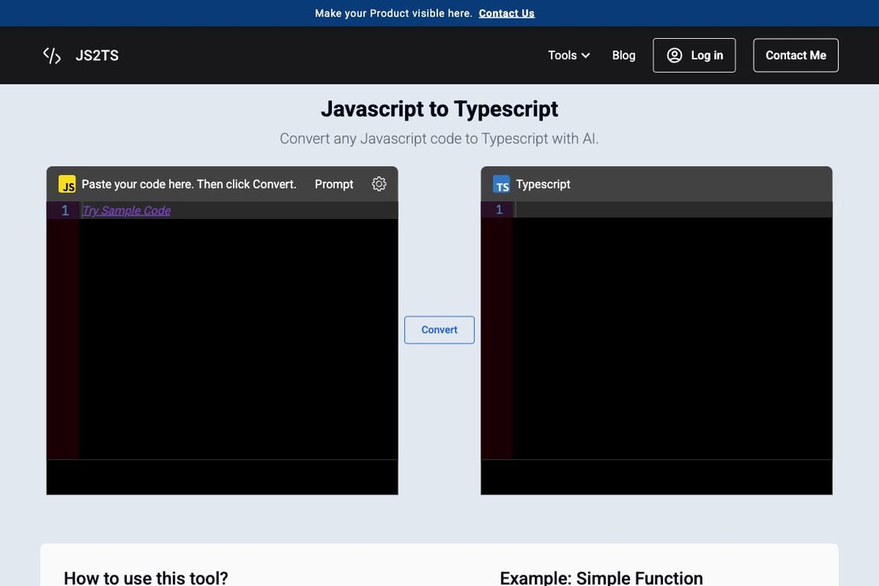Click the Typescript panel header label
Image resolution: width=879 pixels, height=586 pixels.
tap(543, 185)
